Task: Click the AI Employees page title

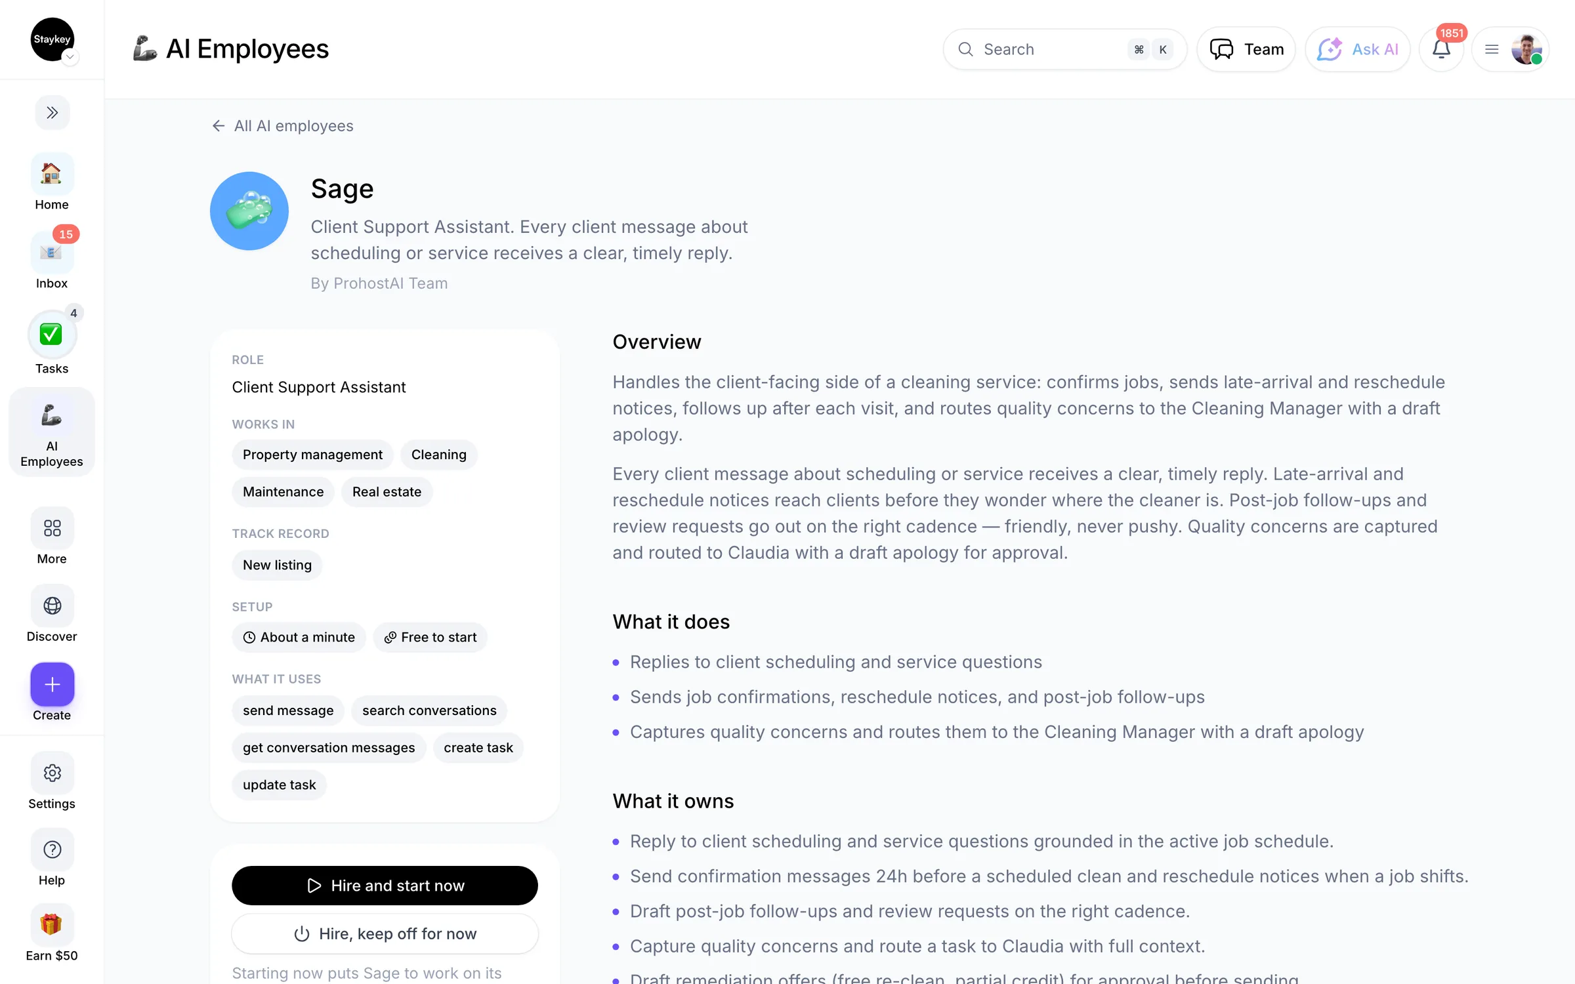Action: 247,49
